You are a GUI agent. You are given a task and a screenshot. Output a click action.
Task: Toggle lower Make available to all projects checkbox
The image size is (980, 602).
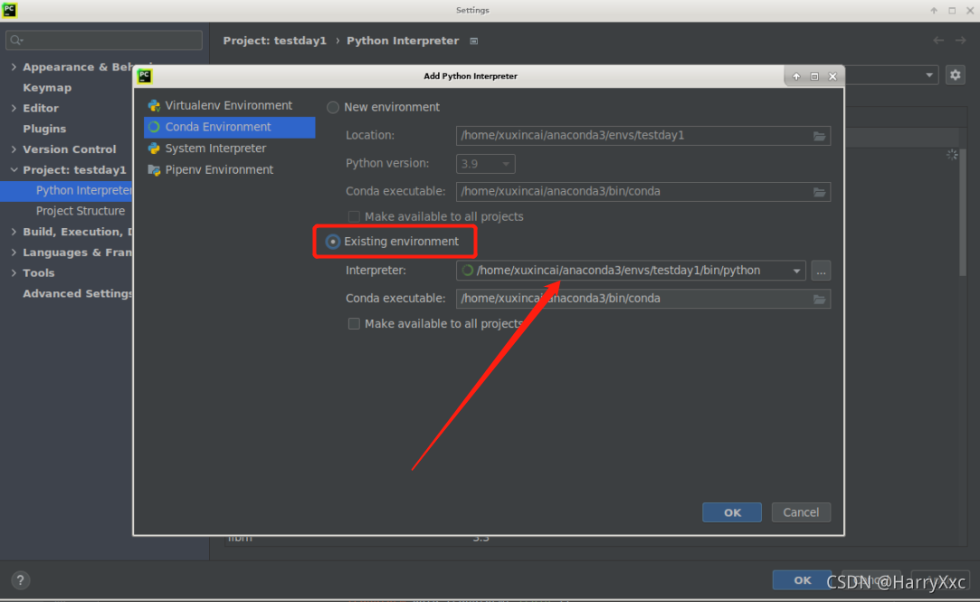(x=354, y=323)
